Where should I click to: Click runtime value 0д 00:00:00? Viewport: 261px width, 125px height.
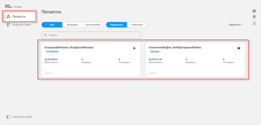pos(51,59)
